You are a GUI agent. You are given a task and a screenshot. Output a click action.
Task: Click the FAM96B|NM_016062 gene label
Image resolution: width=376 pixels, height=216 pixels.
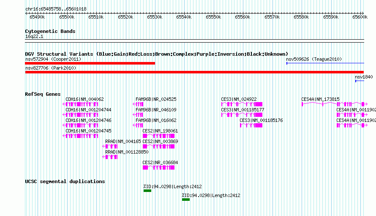[156, 120]
